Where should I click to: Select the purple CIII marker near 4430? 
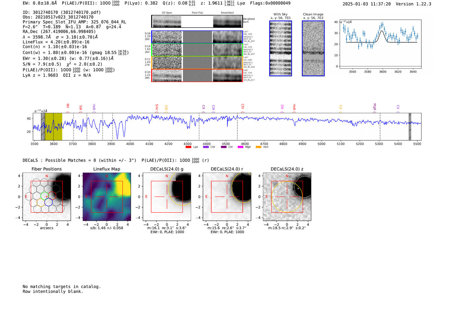[213, 109]
